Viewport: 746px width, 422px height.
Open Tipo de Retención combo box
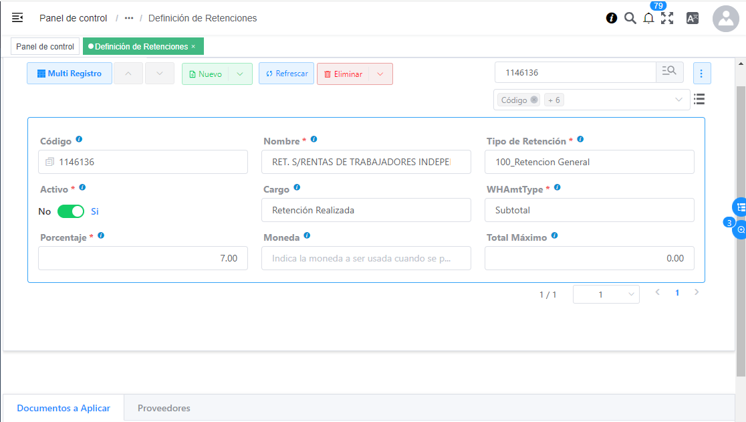(x=589, y=162)
